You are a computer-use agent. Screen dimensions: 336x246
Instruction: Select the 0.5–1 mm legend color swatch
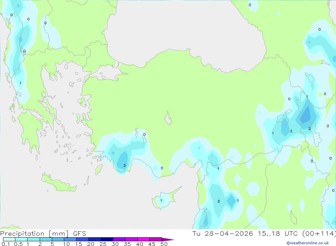22,239
